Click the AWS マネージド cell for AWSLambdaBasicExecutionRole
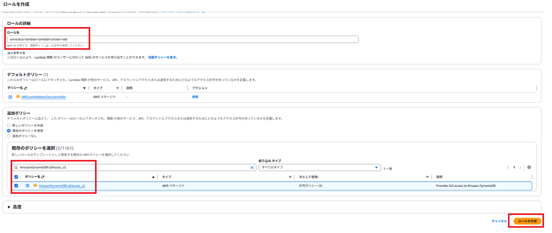552x233 pixels. pos(105,97)
